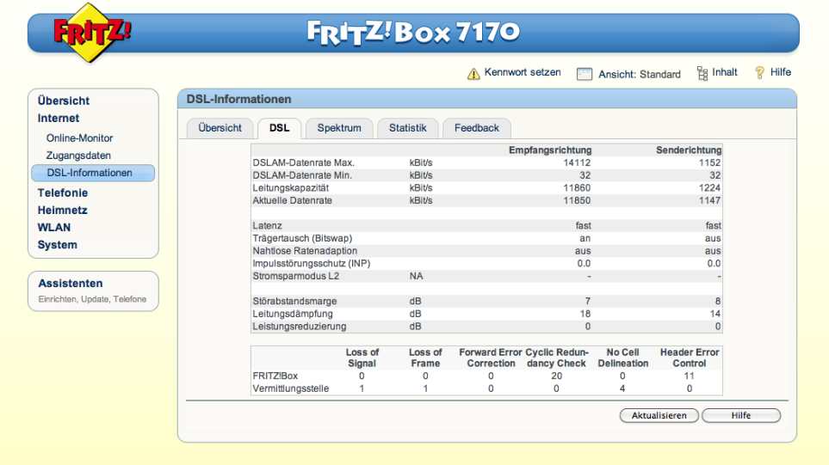829x465 pixels.
Task: Switch to the Spektrum tab
Action: [339, 128]
